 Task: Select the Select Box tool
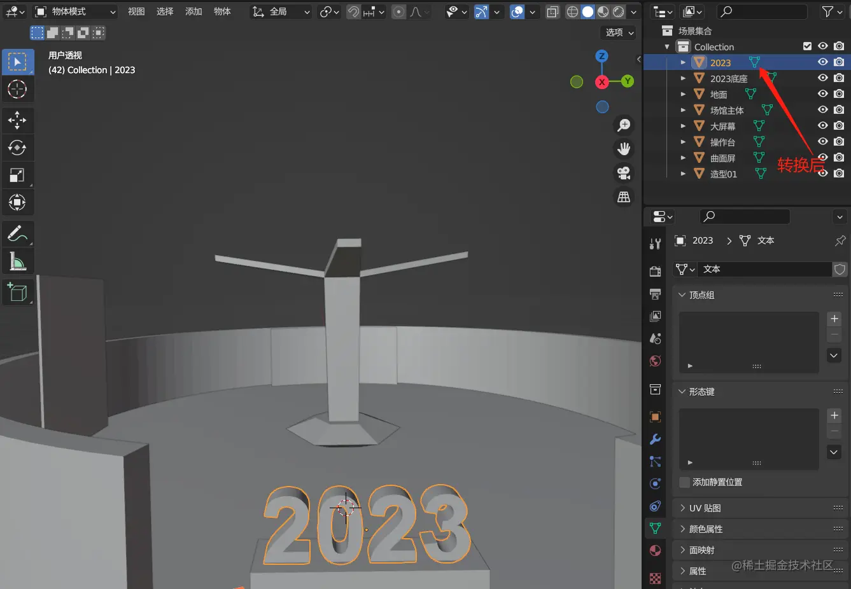click(x=17, y=62)
